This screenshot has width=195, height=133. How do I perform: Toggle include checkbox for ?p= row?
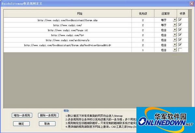(x=180, y=35)
